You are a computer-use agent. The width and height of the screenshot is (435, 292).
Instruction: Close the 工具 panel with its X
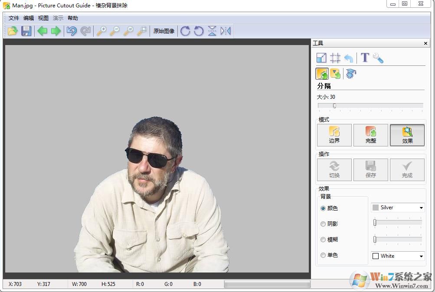425,43
